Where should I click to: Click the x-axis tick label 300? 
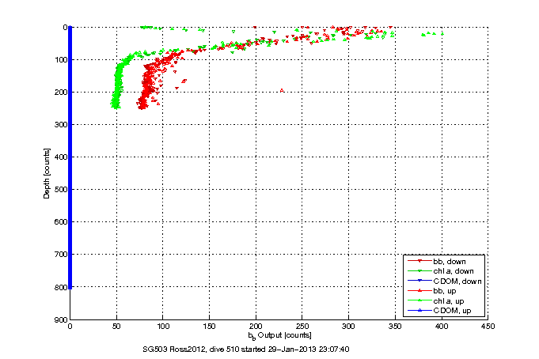click(x=348, y=327)
